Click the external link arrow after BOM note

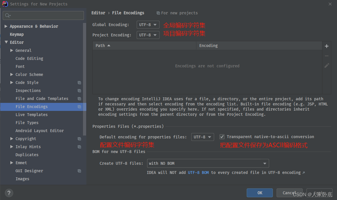click(303, 173)
